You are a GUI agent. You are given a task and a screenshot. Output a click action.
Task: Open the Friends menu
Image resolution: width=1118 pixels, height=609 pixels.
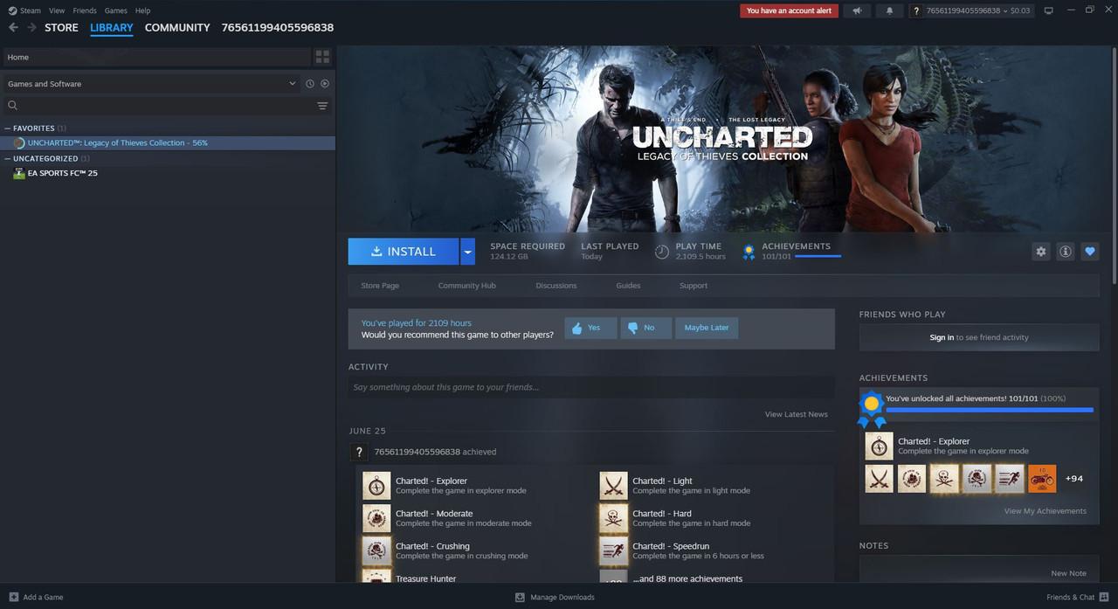click(85, 10)
